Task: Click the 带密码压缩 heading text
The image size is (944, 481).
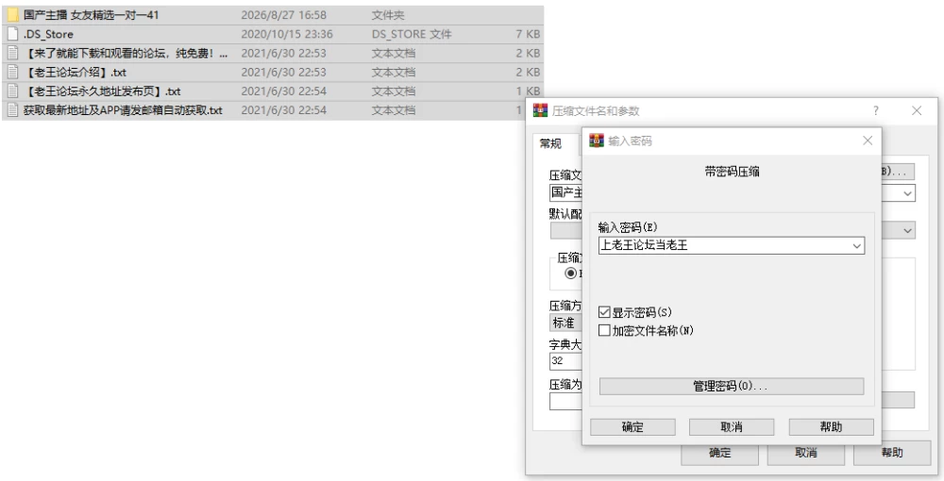Action: (732, 172)
